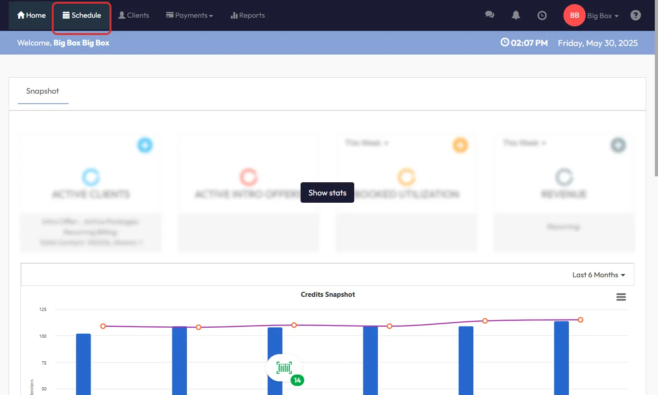Open the chat messages icon
Viewport: 658px width, 395px height.
pyautogui.click(x=489, y=15)
